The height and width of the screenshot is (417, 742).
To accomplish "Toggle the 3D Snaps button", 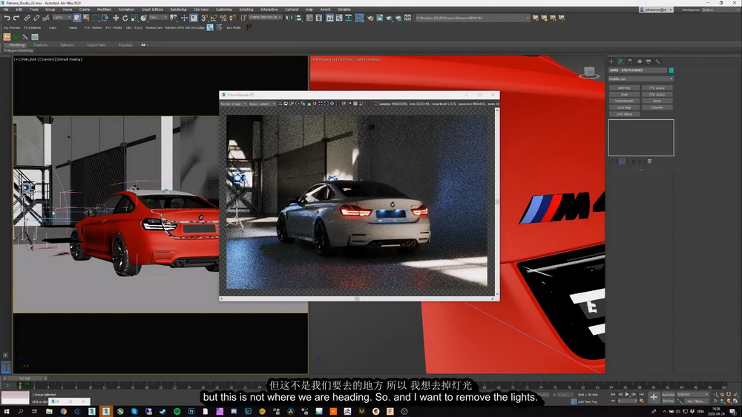I will pos(204,18).
